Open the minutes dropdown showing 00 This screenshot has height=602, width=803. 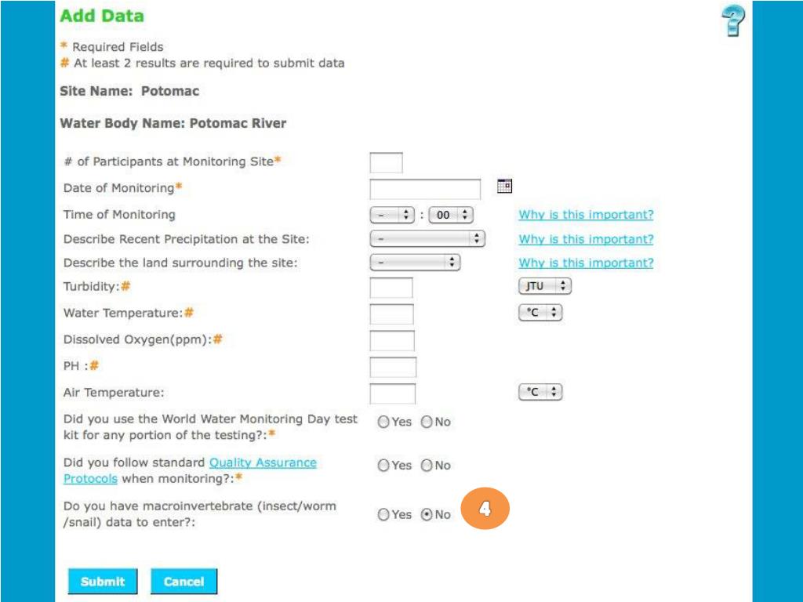point(451,215)
